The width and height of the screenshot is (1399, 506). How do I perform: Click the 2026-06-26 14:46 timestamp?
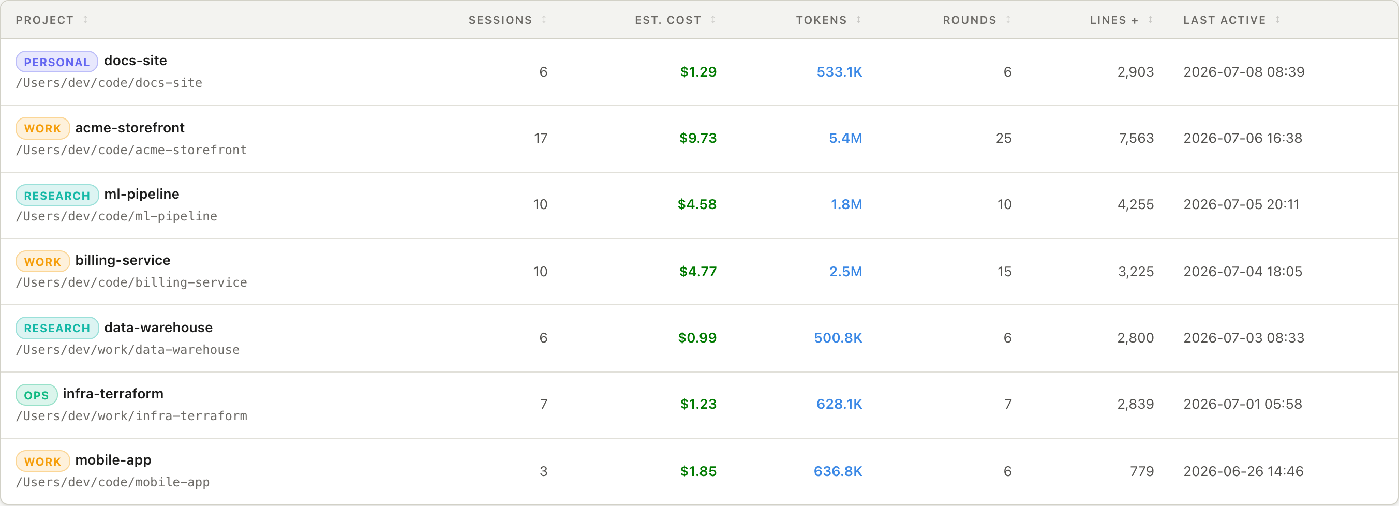point(1243,471)
